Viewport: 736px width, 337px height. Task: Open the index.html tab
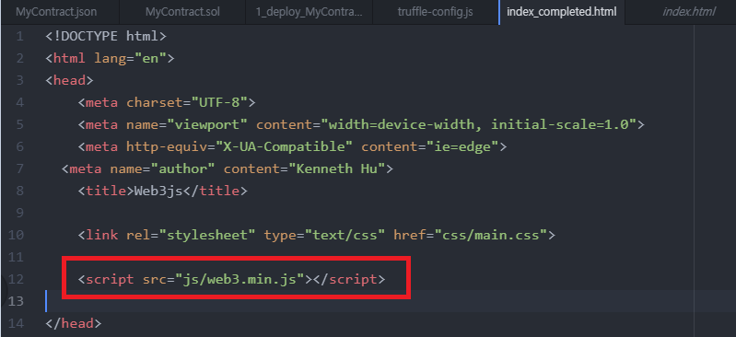(689, 12)
